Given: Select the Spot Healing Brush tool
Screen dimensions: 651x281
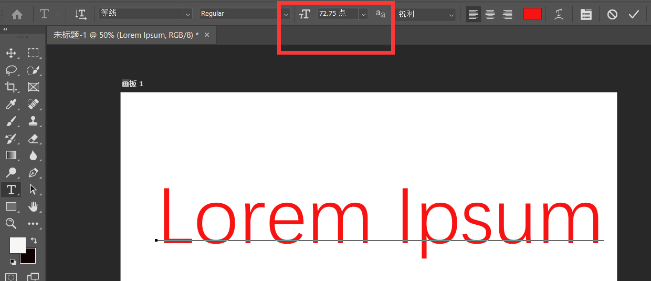Looking at the screenshot, I should point(33,104).
